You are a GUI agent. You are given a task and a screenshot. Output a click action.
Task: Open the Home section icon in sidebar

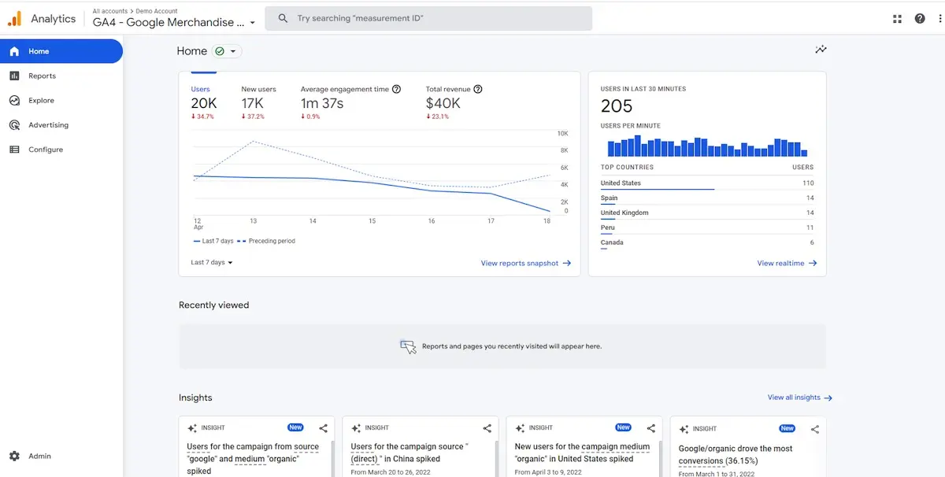click(x=14, y=51)
